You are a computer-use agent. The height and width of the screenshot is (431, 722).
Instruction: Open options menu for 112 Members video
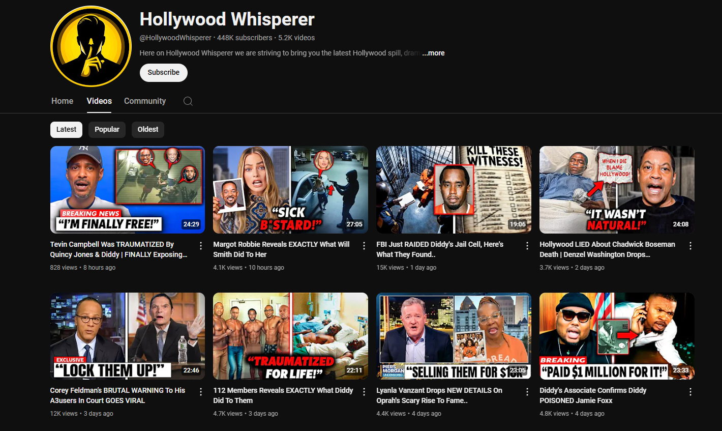click(x=364, y=392)
